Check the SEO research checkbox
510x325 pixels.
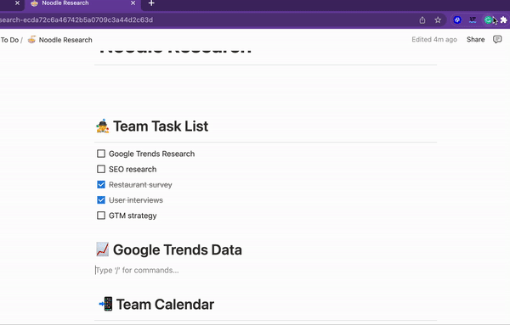(101, 169)
